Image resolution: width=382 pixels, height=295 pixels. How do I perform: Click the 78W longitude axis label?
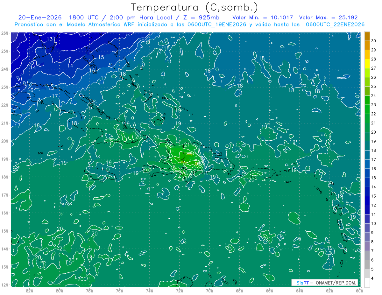[x=89, y=291]
